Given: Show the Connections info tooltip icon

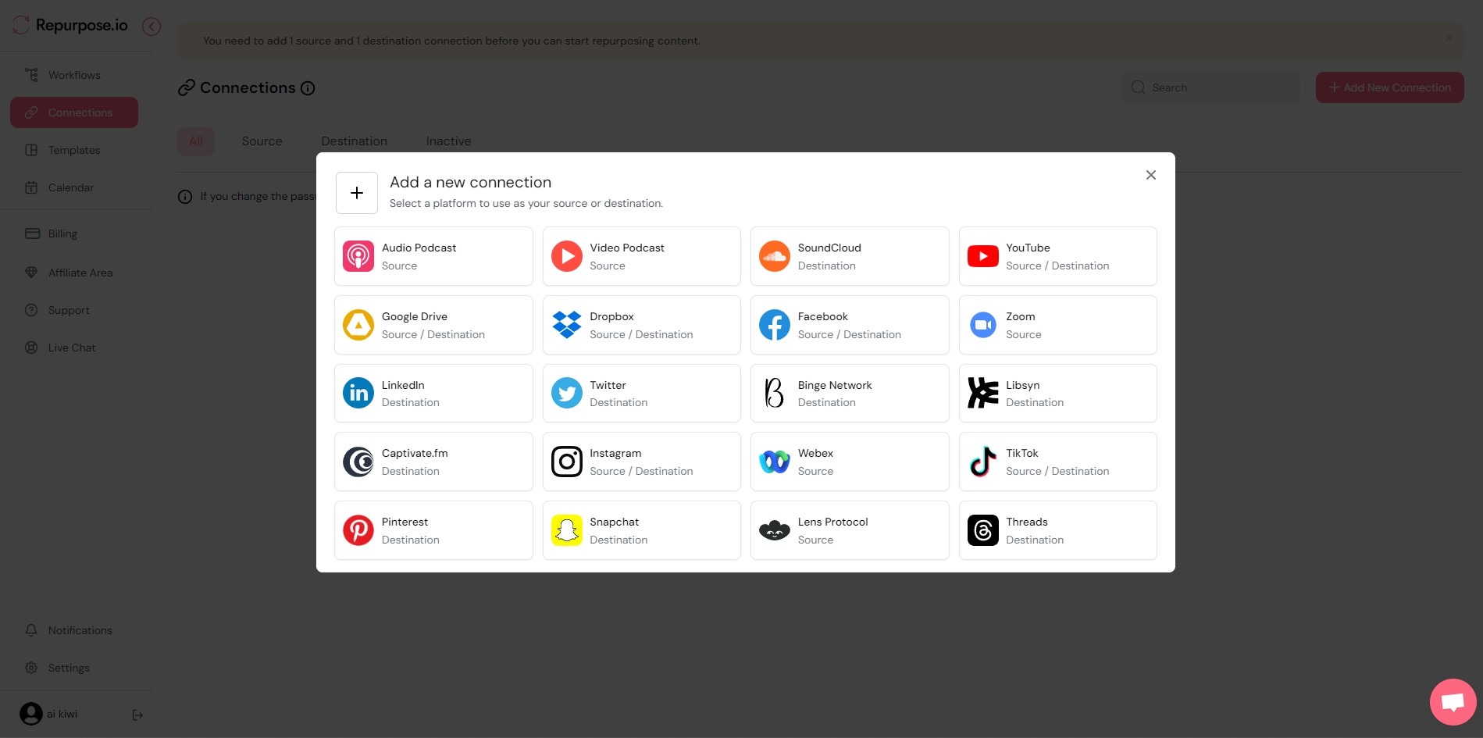Looking at the screenshot, I should point(308,88).
